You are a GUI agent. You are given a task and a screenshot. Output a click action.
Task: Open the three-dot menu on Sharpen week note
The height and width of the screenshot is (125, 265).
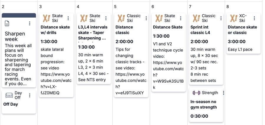coord(30,24)
